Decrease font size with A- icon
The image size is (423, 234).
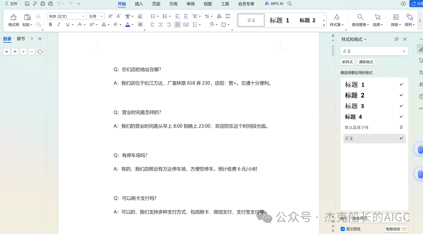click(x=119, y=16)
